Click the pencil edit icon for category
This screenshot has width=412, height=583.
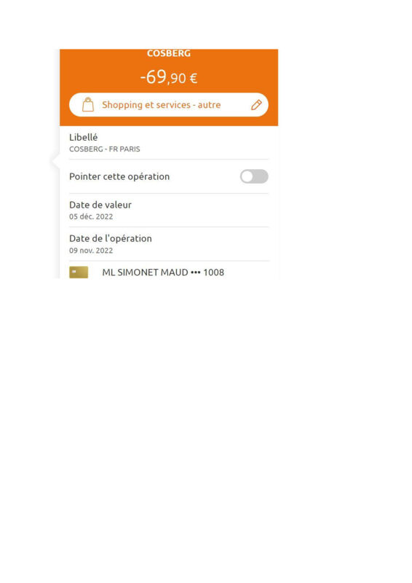tap(256, 105)
